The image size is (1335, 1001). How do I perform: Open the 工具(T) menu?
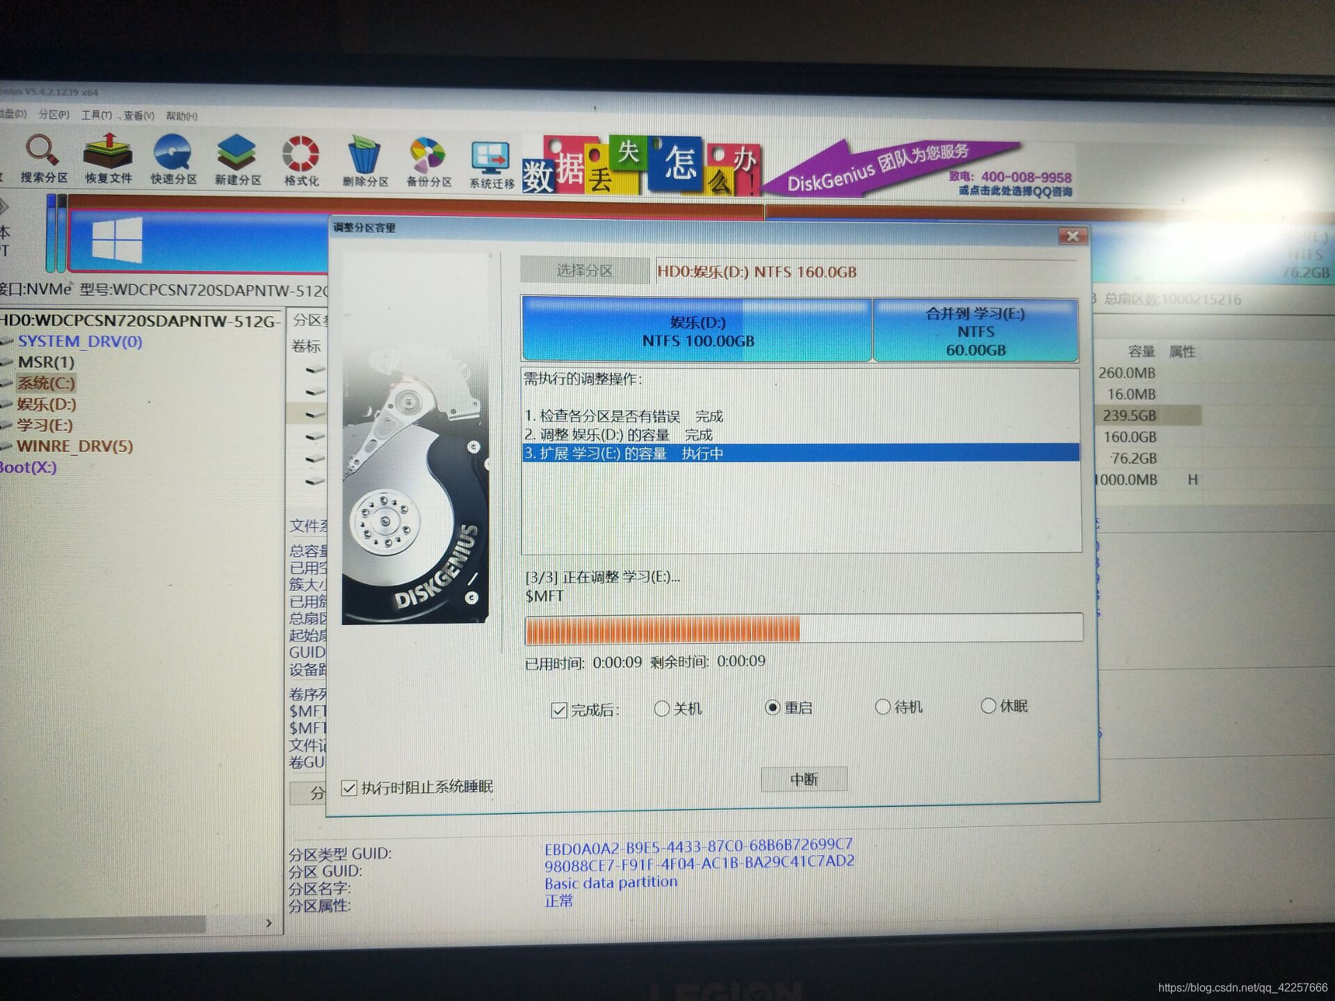point(96,115)
